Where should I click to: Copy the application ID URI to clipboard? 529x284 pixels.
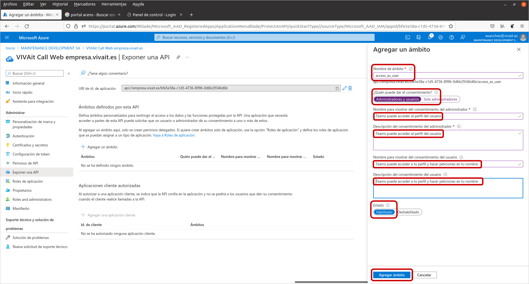click(x=337, y=88)
